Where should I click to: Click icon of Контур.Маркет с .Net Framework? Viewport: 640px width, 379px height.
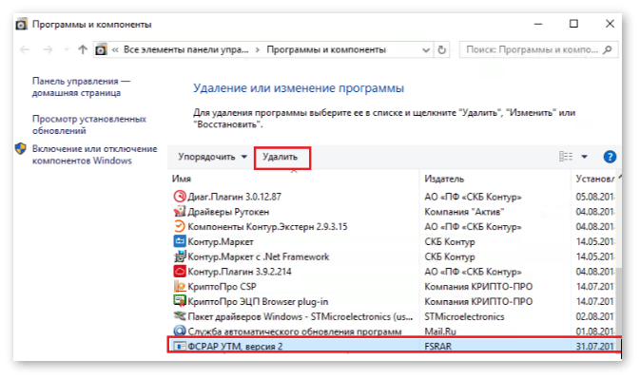coord(180,256)
